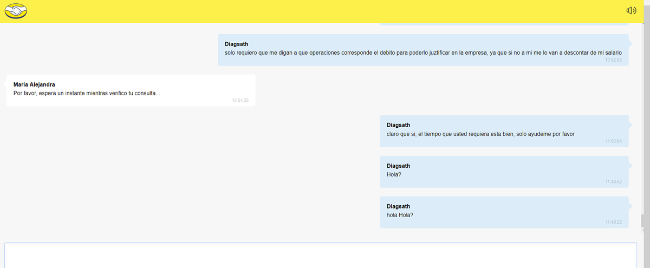Select message 'claro que si, el tiempo'
This screenshot has height=268, width=650.
pyautogui.click(x=480, y=134)
